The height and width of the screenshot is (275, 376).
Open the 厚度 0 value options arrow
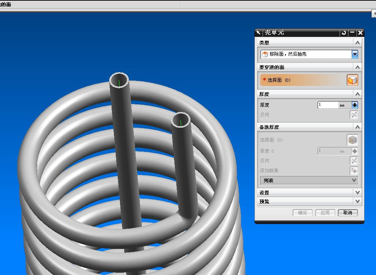(x=355, y=151)
